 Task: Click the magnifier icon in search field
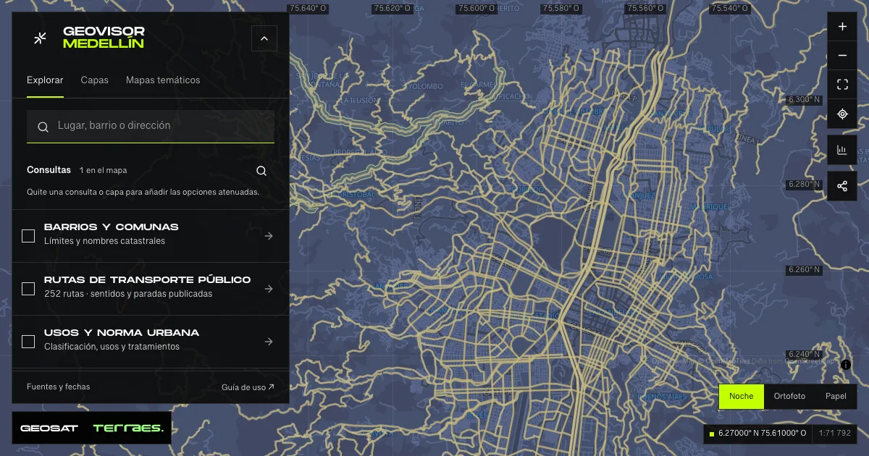(x=43, y=126)
